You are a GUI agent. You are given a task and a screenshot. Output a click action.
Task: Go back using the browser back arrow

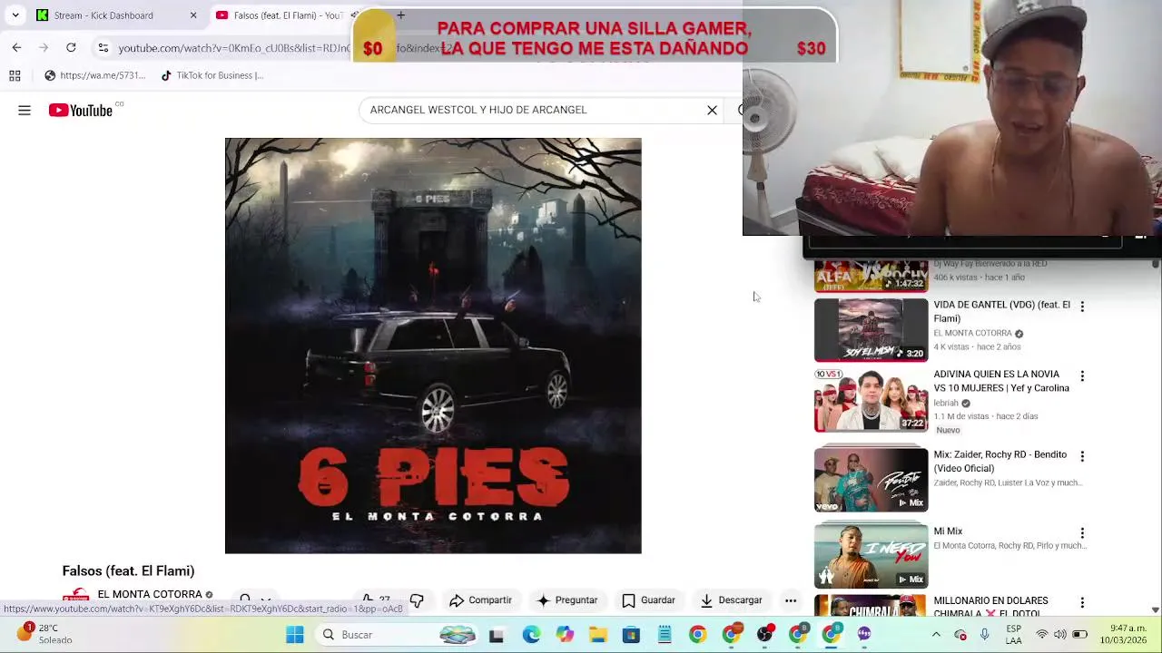point(16,47)
